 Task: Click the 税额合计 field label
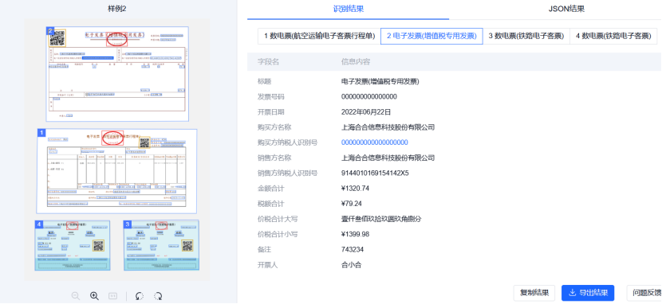[x=271, y=204]
